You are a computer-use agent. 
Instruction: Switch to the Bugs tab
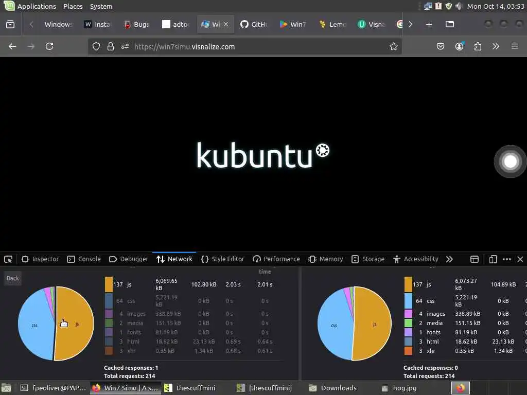[137, 24]
